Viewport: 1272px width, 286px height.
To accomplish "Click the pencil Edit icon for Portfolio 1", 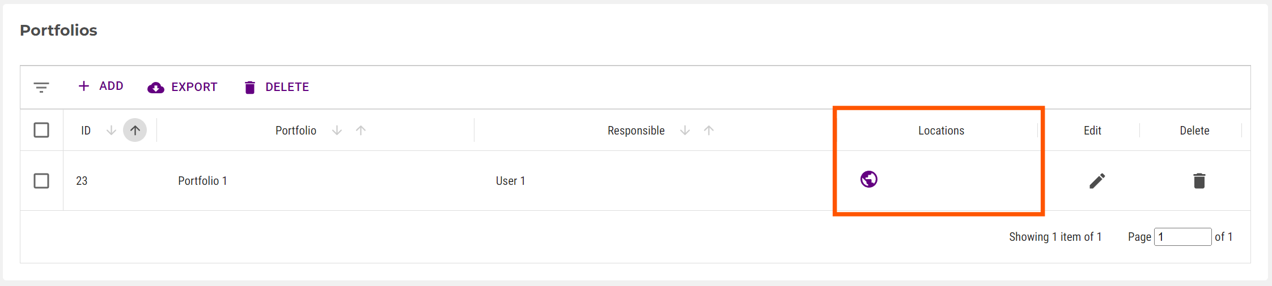I will [x=1097, y=181].
